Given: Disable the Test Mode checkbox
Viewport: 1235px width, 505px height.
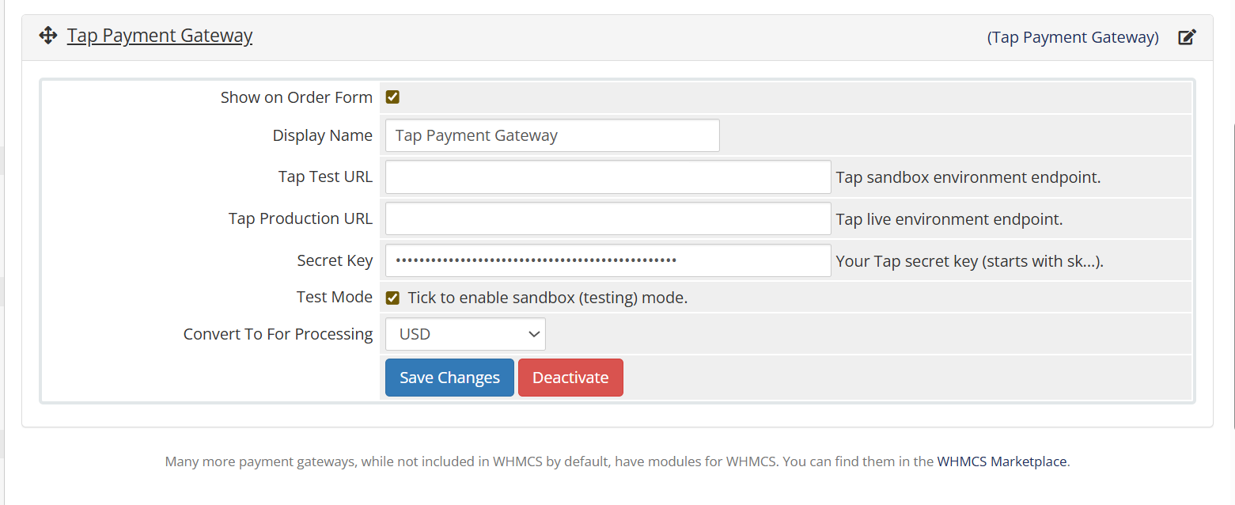Looking at the screenshot, I should [x=392, y=298].
